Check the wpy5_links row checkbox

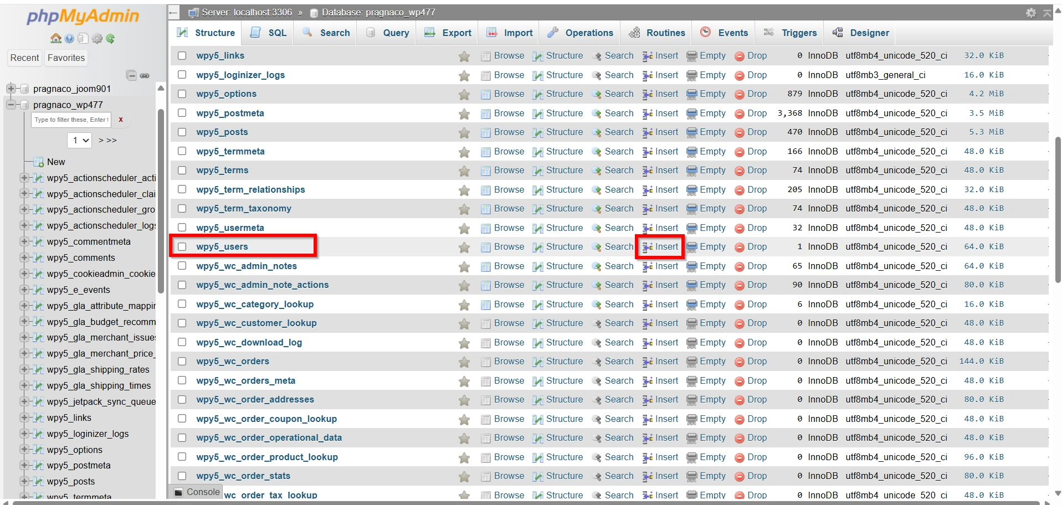182,55
